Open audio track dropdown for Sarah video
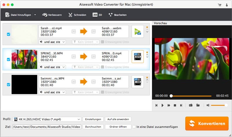Viewport: 232px width, 137px height. click(52, 42)
